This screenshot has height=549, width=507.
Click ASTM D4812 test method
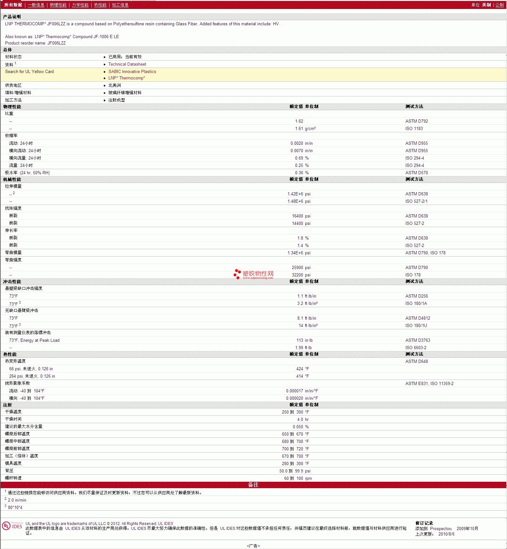(x=418, y=318)
